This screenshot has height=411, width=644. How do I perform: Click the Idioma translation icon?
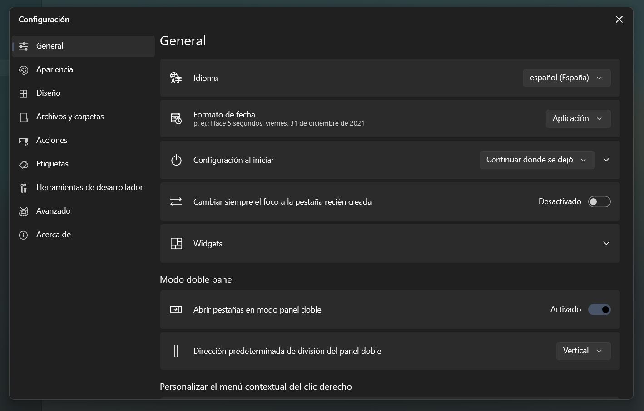[x=176, y=78]
